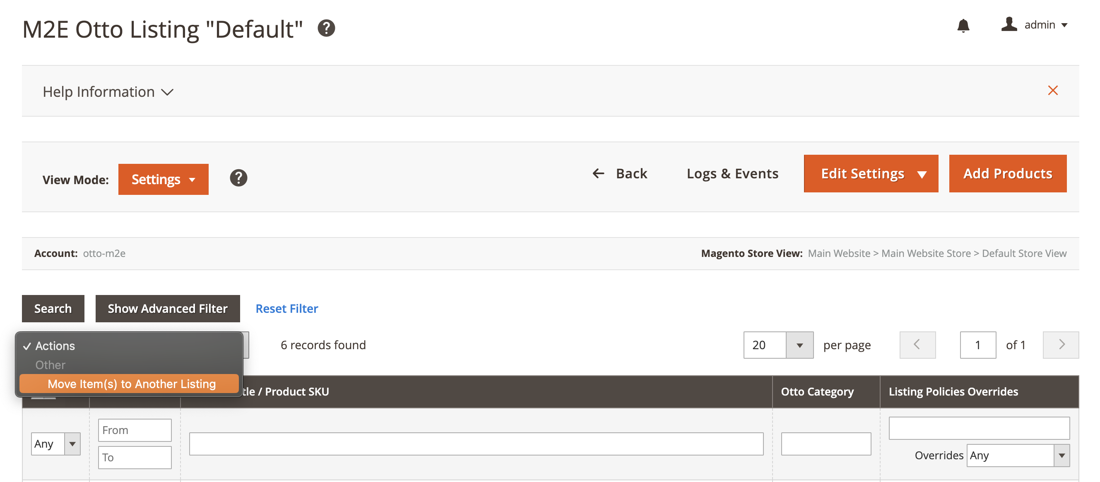Open the Edit Settings dropdown arrow

click(922, 174)
